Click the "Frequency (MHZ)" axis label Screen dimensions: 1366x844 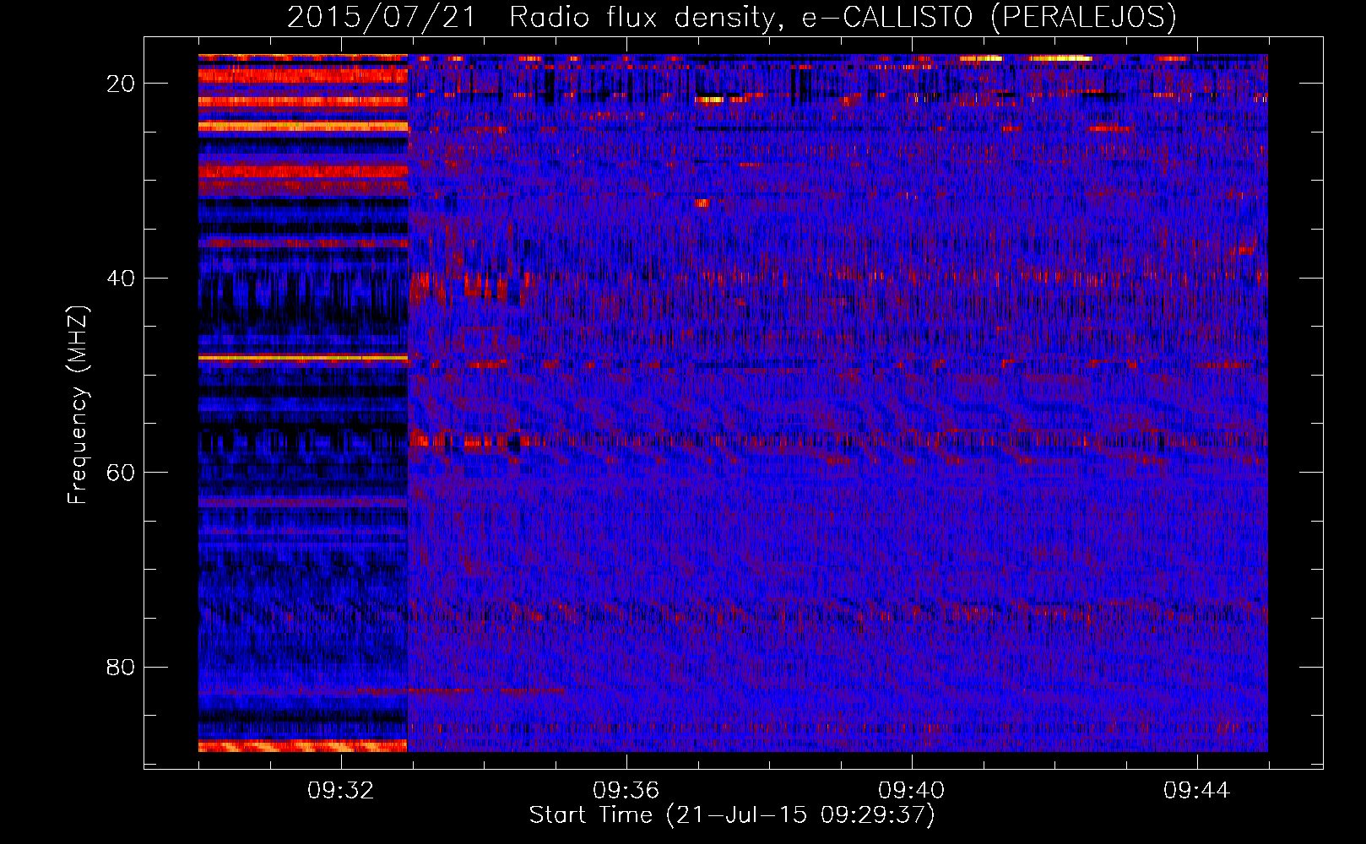pyautogui.click(x=78, y=405)
